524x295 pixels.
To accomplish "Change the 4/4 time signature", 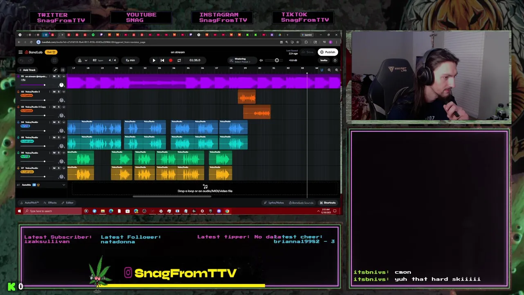I will pyautogui.click(x=112, y=60).
